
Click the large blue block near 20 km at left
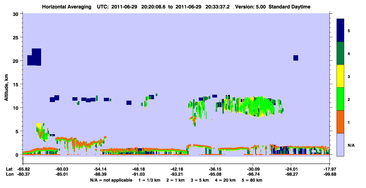tap(34, 57)
